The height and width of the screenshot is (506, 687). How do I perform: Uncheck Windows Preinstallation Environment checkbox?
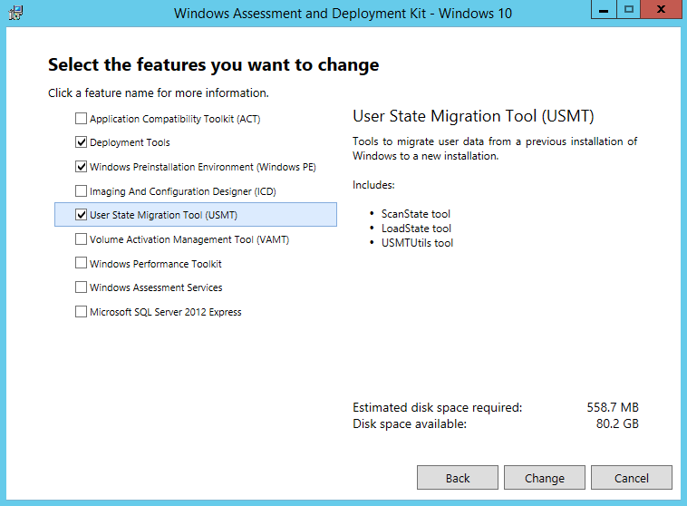pos(81,167)
